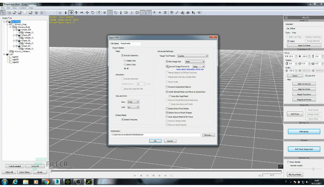Open the File menu
The width and height of the screenshot is (324, 187).
tap(3, 8)
